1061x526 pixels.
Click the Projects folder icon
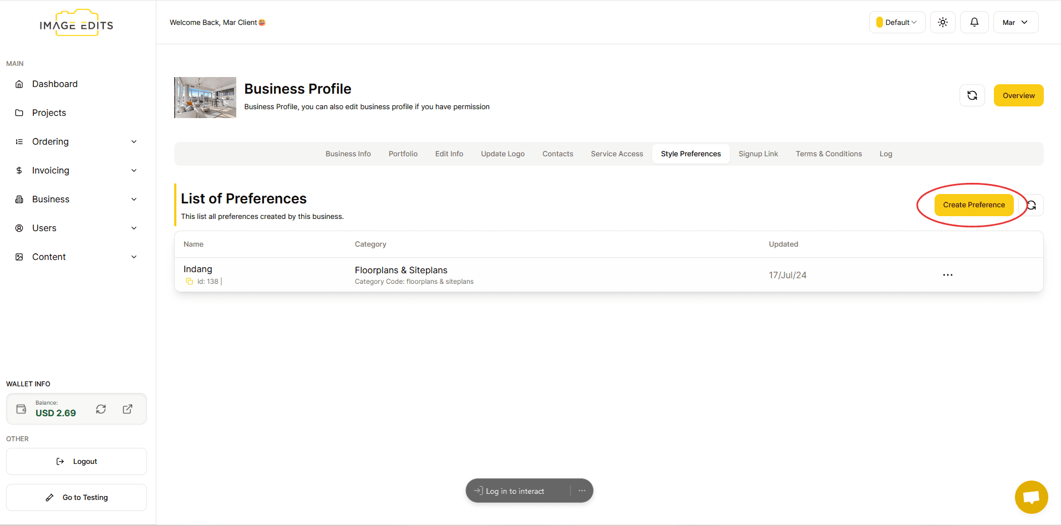(19, 113)
